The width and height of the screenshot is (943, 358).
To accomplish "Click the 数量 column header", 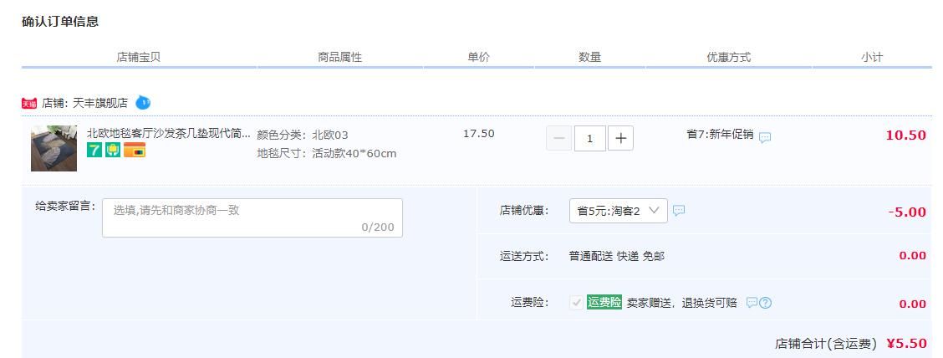I will pyautogui.click(x=590, y=58).
